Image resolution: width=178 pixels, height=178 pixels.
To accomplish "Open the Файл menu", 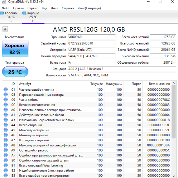I will coord(5,8).
